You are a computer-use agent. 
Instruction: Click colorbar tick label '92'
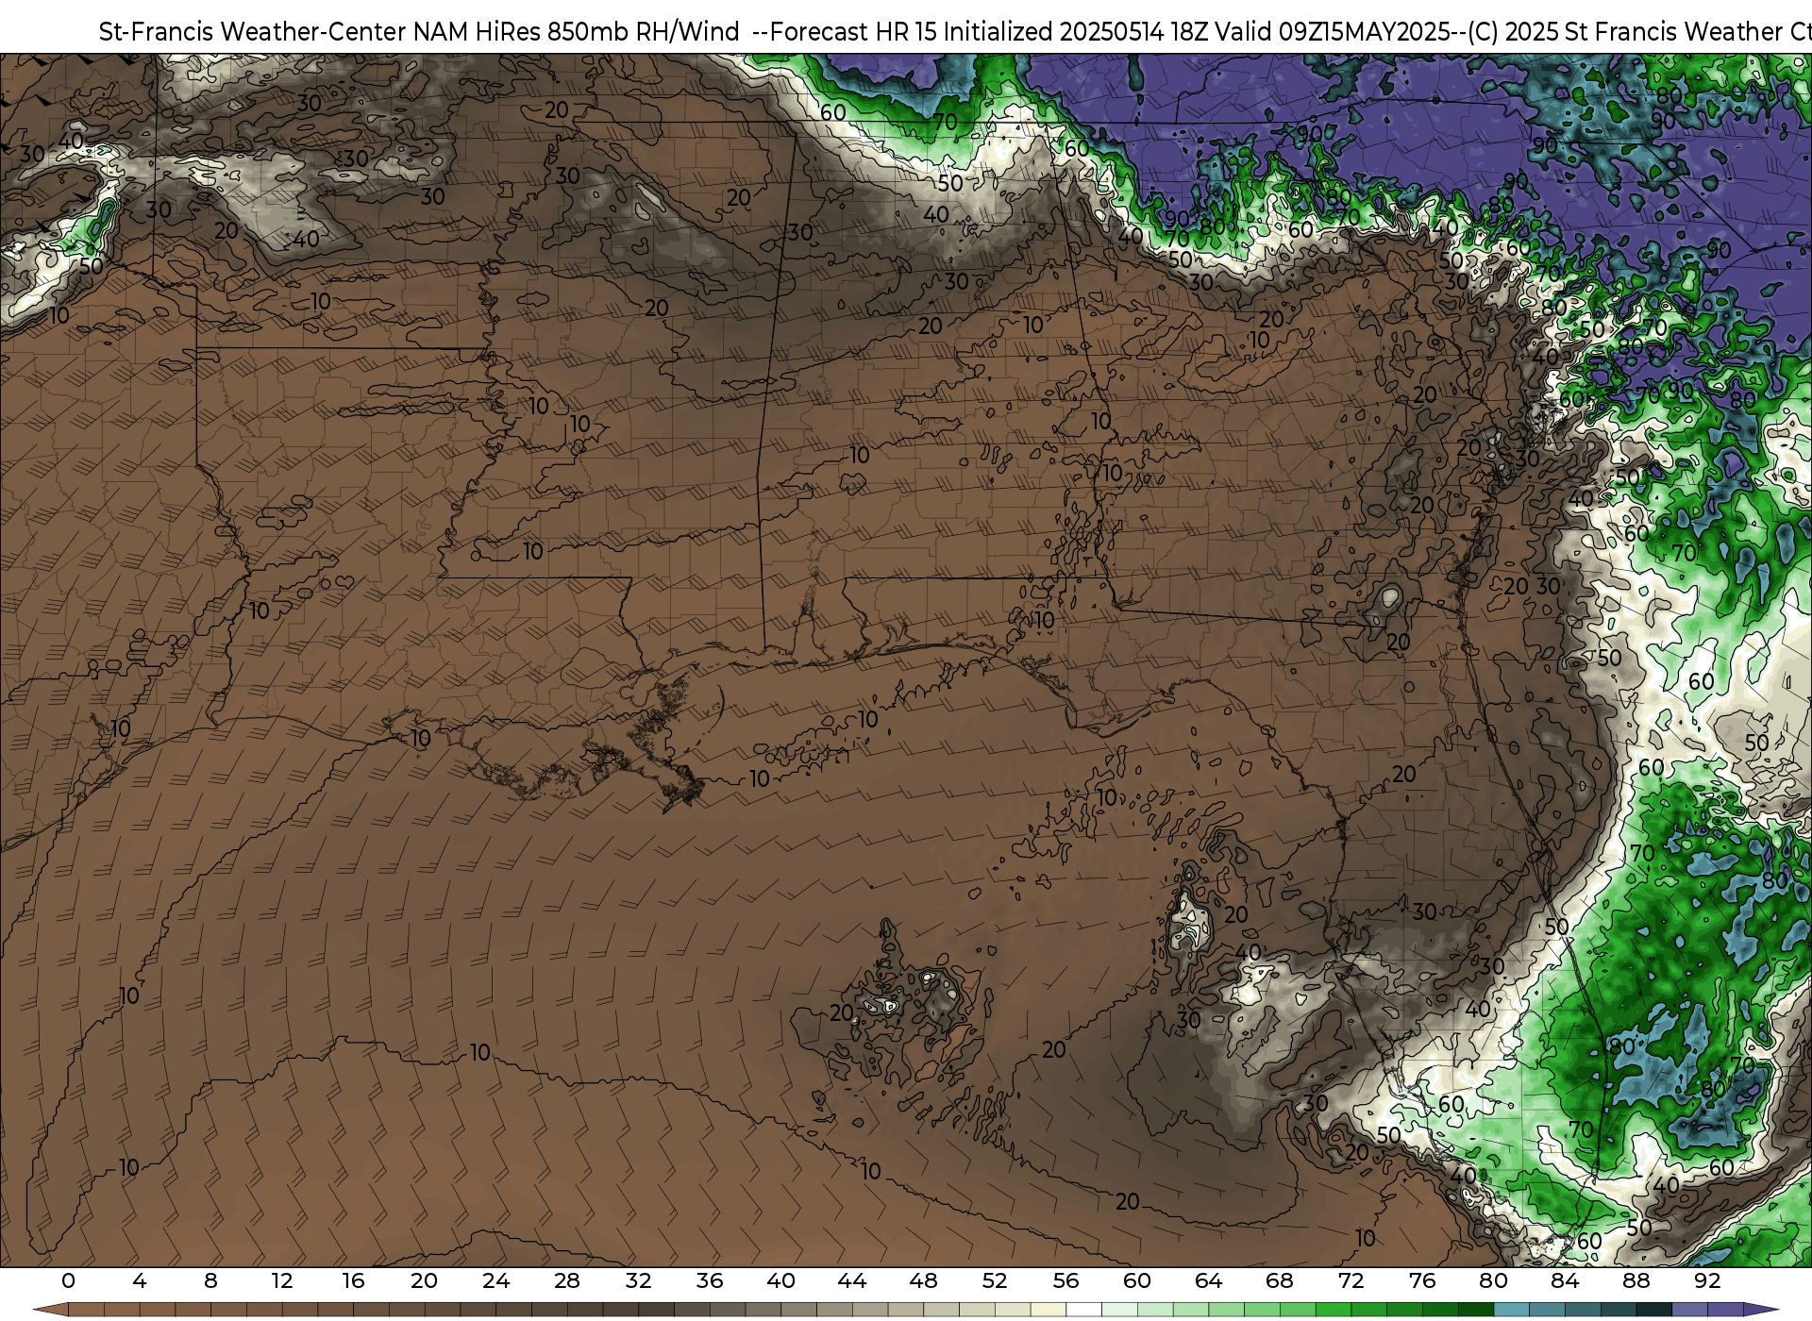tap(1707, 1280)
